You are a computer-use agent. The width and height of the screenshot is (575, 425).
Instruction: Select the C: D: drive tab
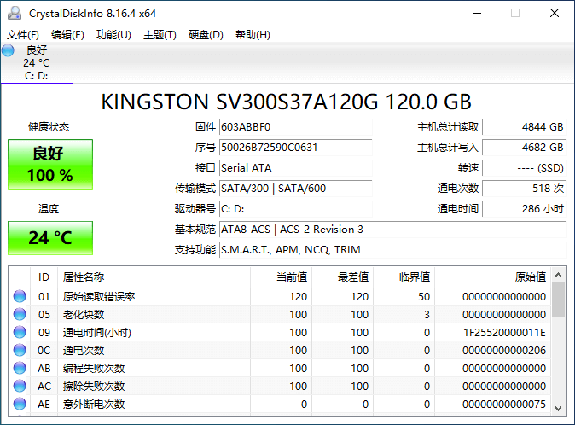point(37,63)
